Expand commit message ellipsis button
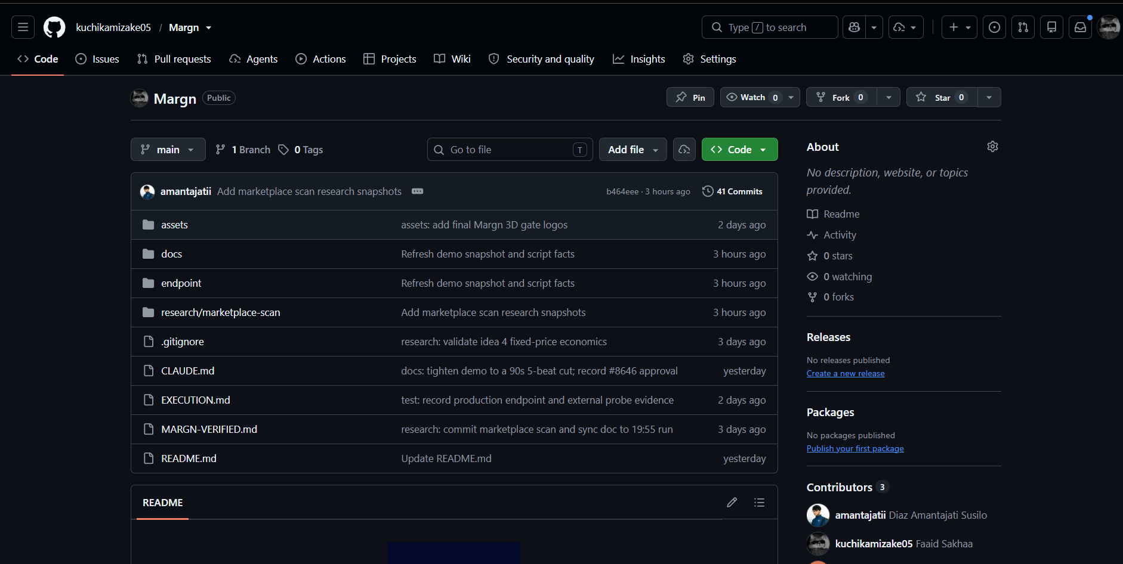The height and width of the screenshot is (564, 1123). (417, 191)
